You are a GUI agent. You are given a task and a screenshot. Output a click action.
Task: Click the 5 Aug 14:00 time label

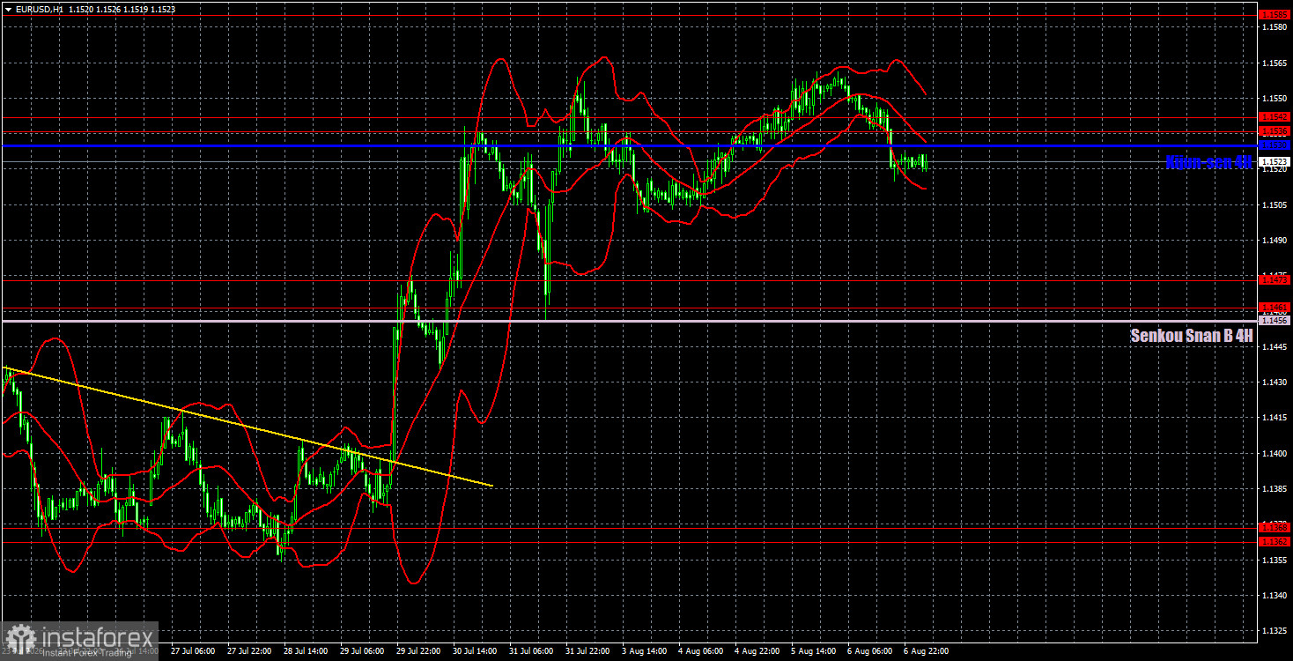point(812,651)
